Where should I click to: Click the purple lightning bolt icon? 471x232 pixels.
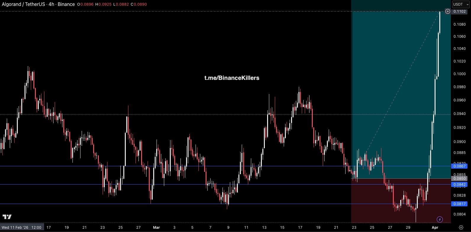coord(440,219)
